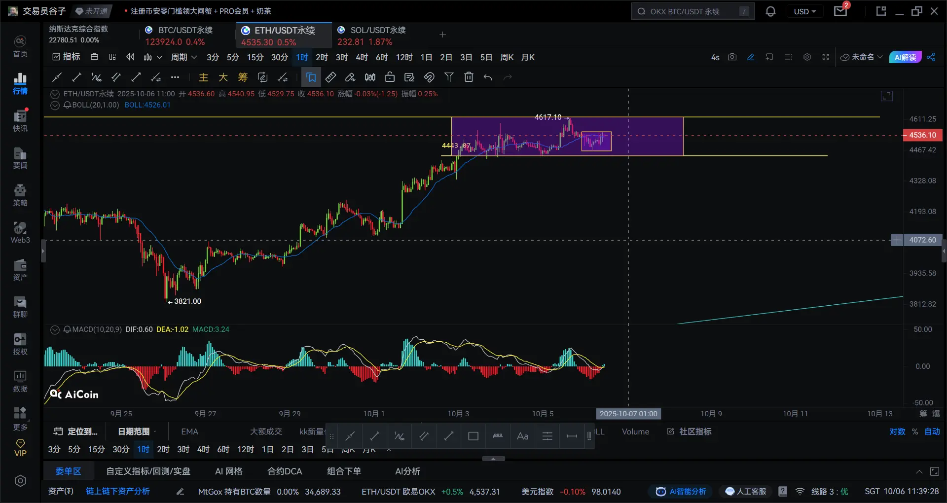Screen dimensions: 947x503
Task: Toggle the 自动 auto scale option
Action: coord(932,431)
